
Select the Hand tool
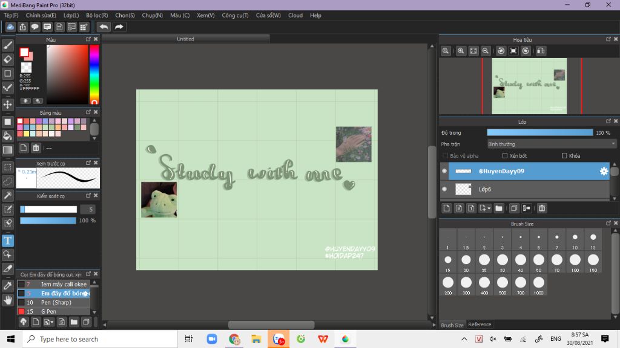tap(7, 300)
